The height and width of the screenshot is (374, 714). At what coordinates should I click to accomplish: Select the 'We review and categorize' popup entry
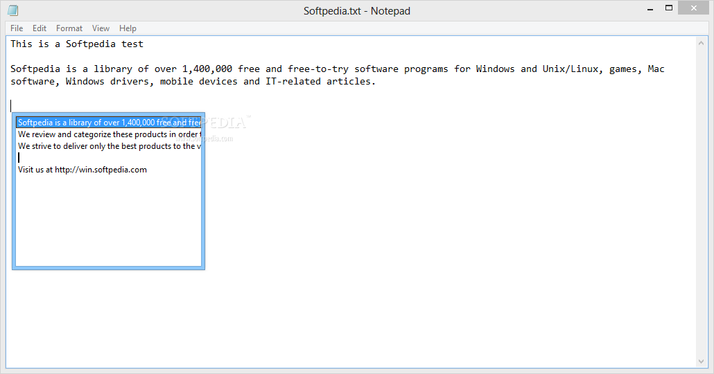coord(109,134)
